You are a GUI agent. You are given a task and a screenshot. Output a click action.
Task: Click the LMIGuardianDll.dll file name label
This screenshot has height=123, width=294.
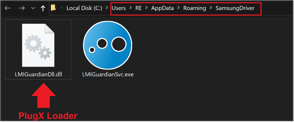click(38, 74)
